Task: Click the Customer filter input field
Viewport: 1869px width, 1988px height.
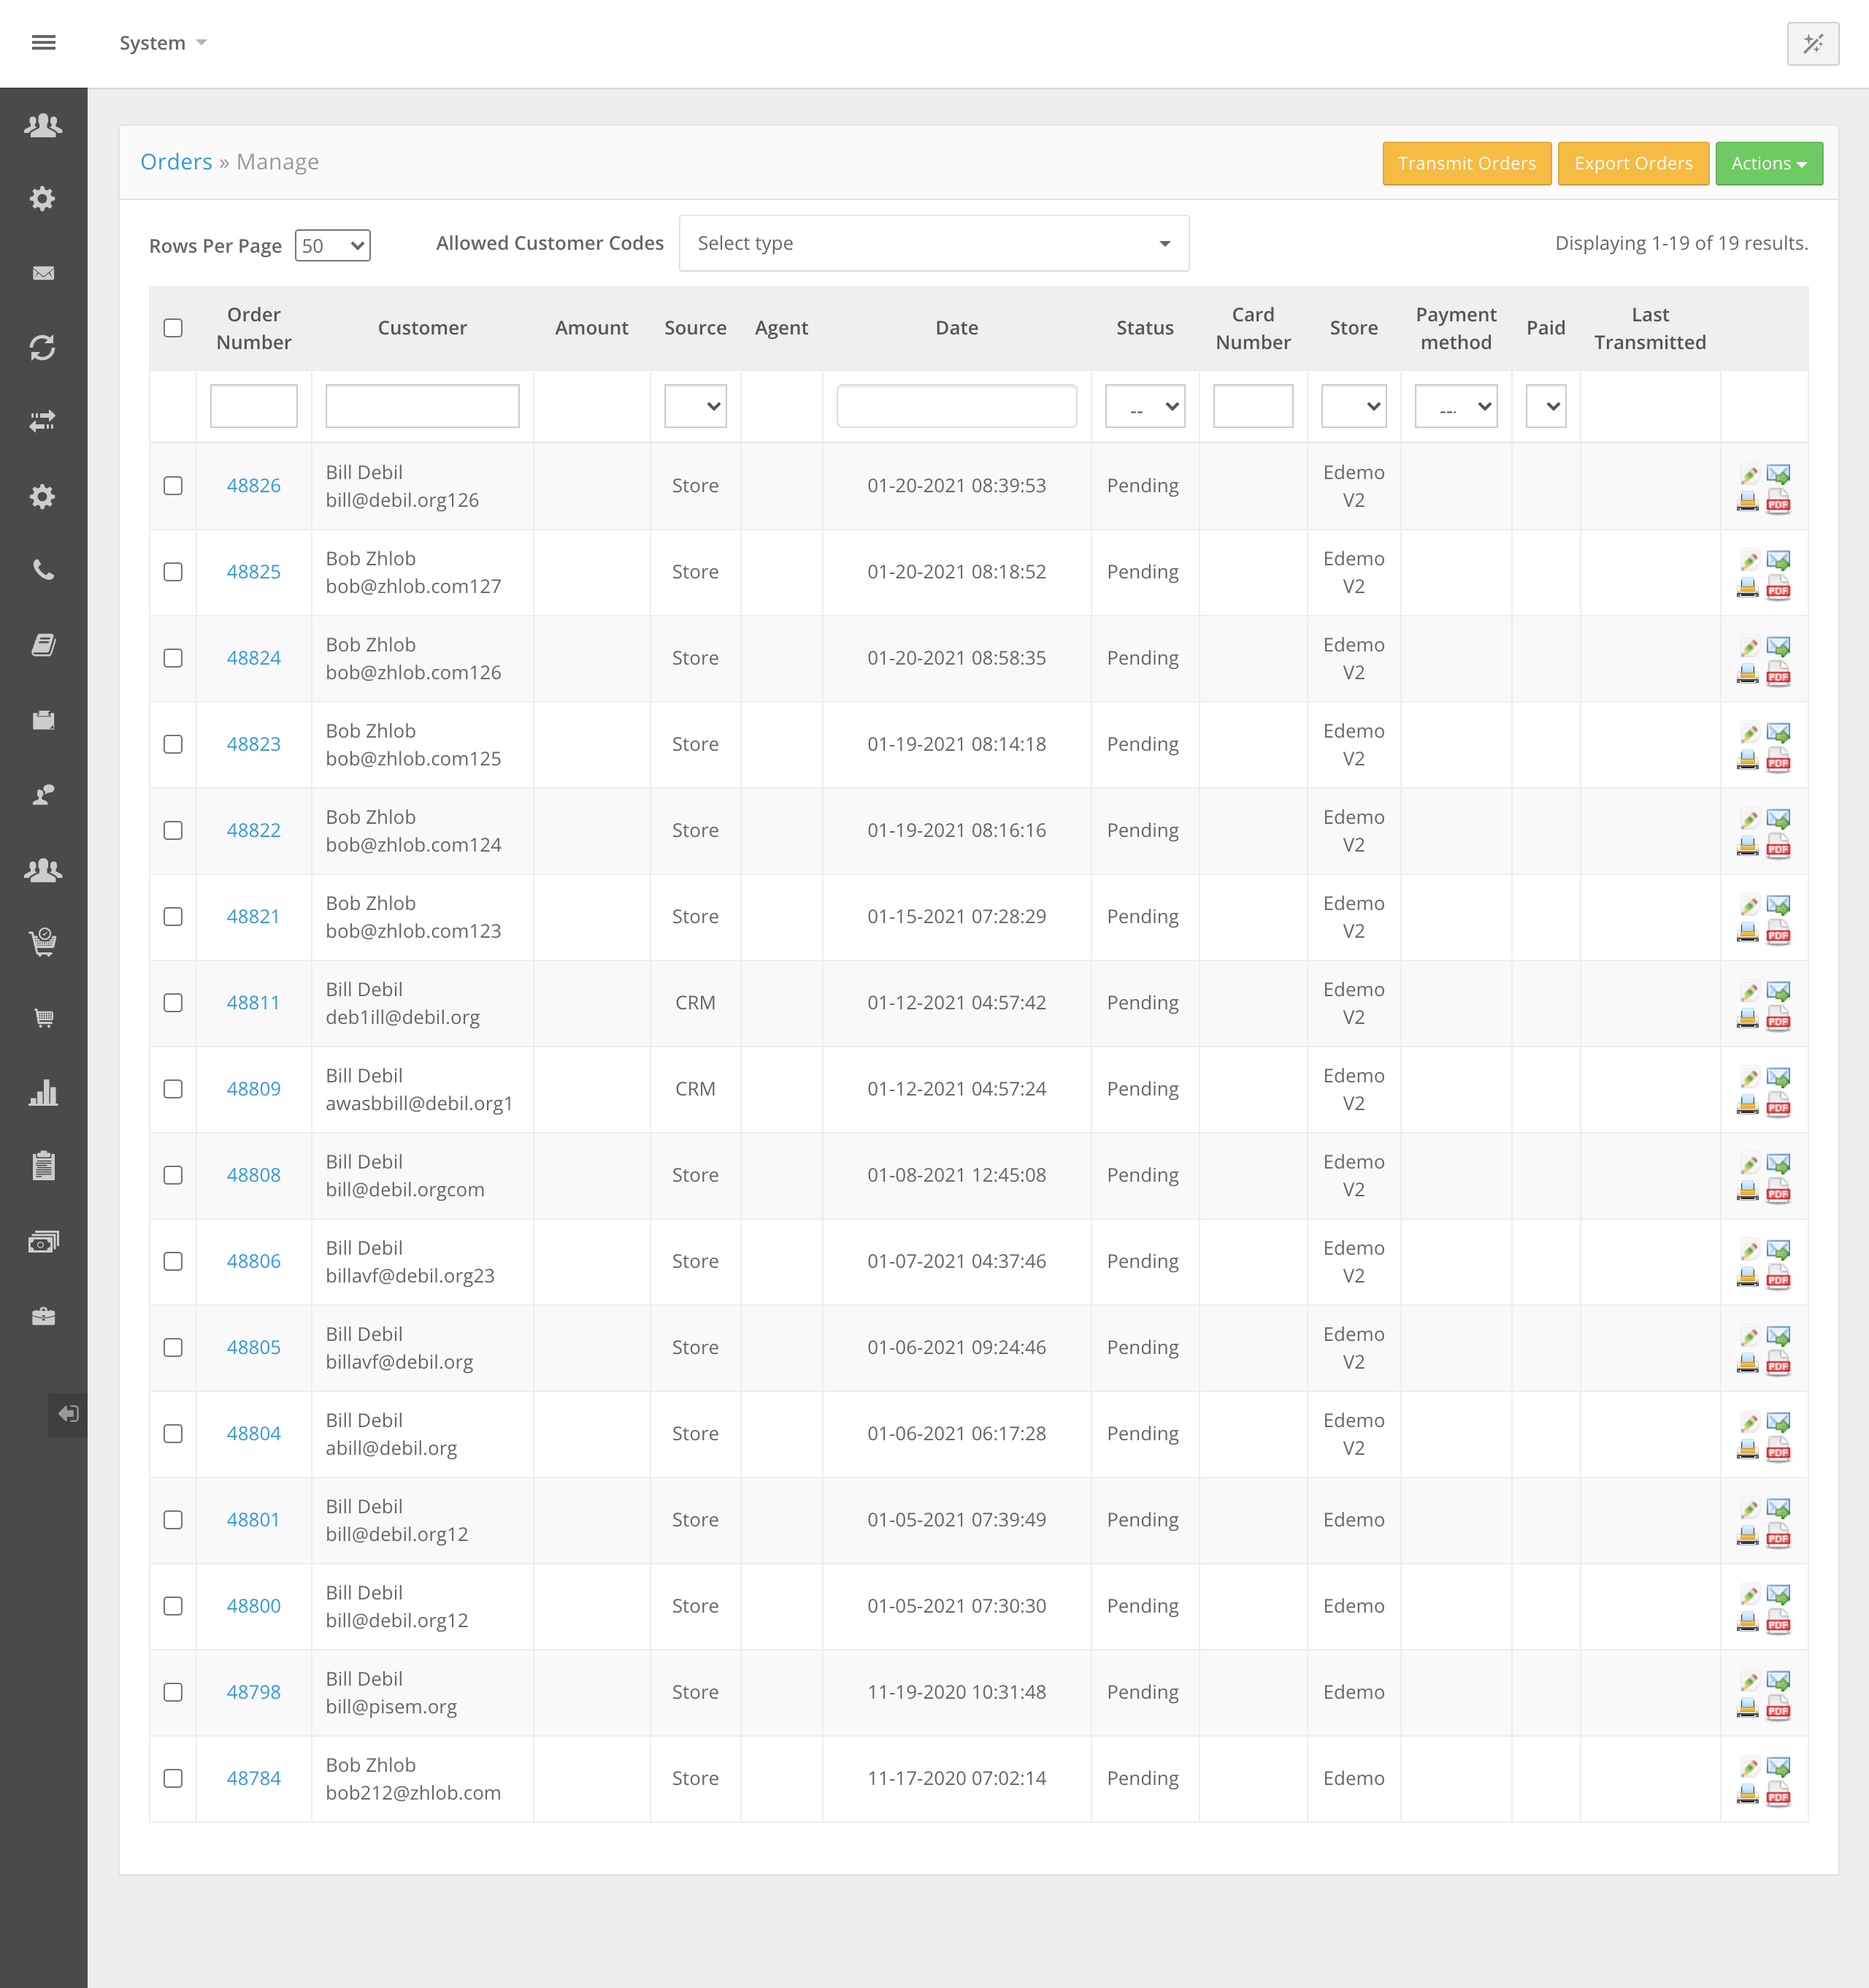Action: pyautogui.click(x=422, y=407)
